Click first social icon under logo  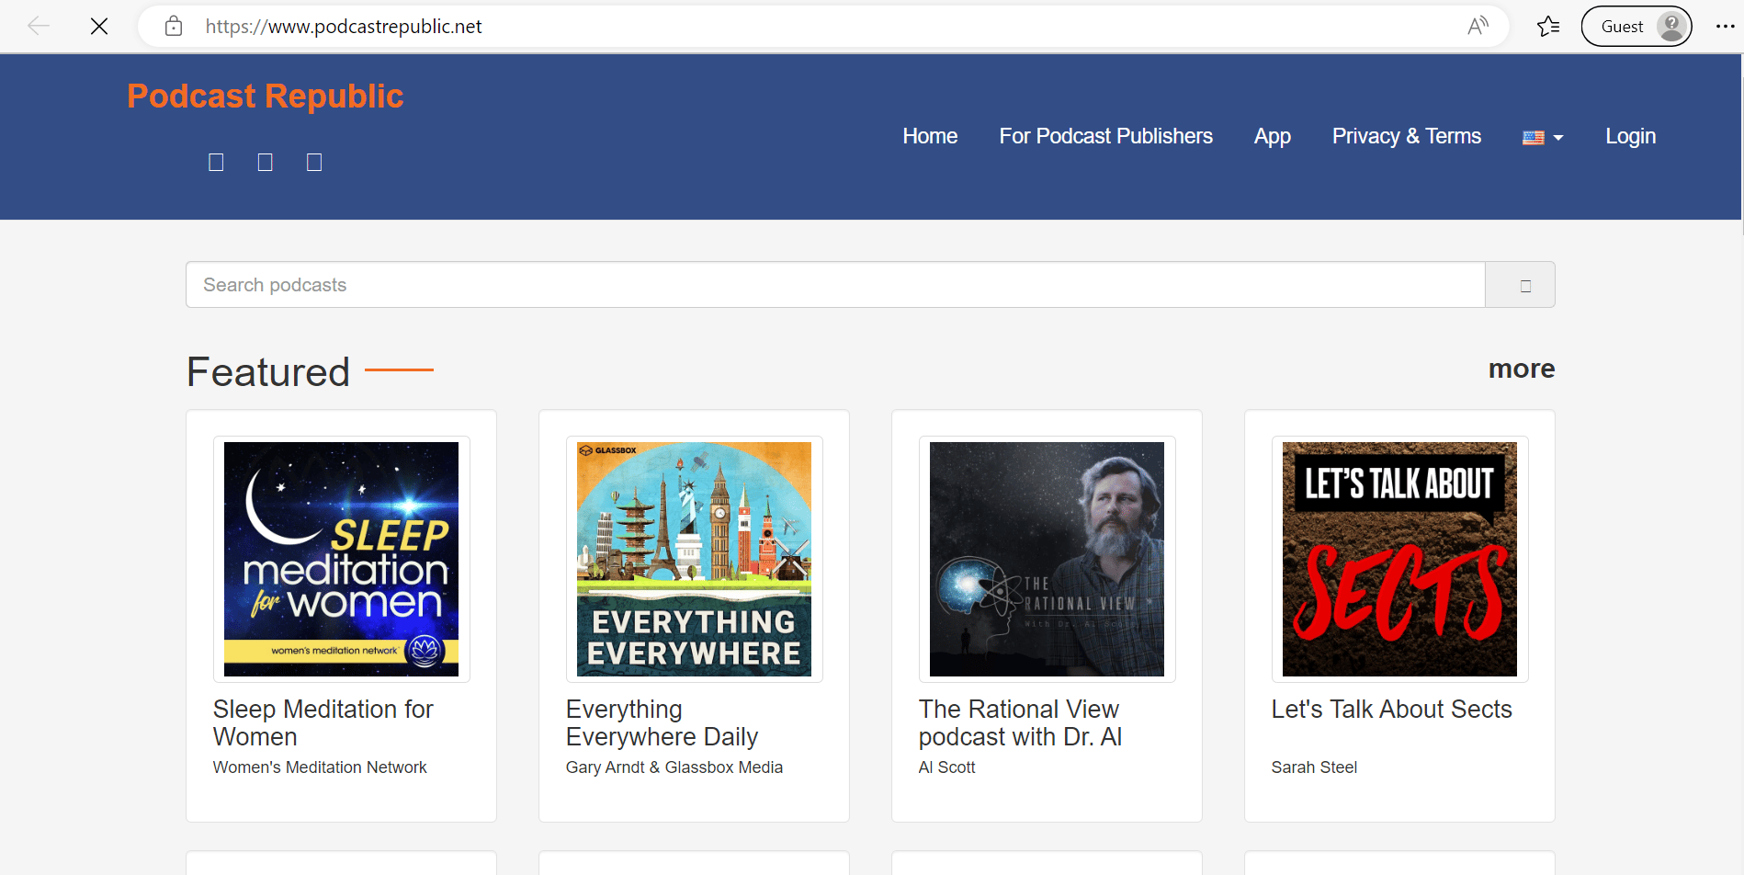216,163
